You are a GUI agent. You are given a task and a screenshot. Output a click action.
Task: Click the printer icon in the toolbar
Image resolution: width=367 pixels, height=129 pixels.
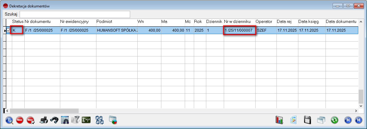pos(44,120)
